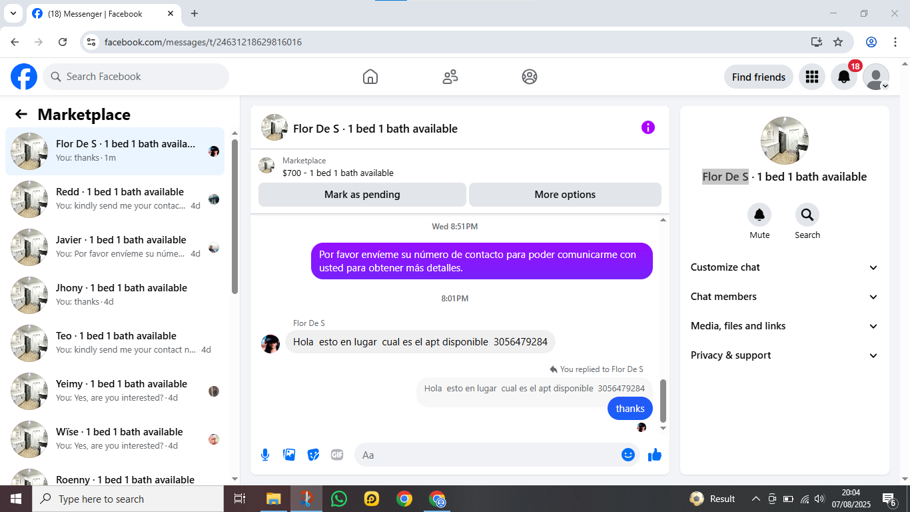This screenshot has height=512, width=910.
Task: Click the purple Por favor envíeme message
Action: [482, 261]
